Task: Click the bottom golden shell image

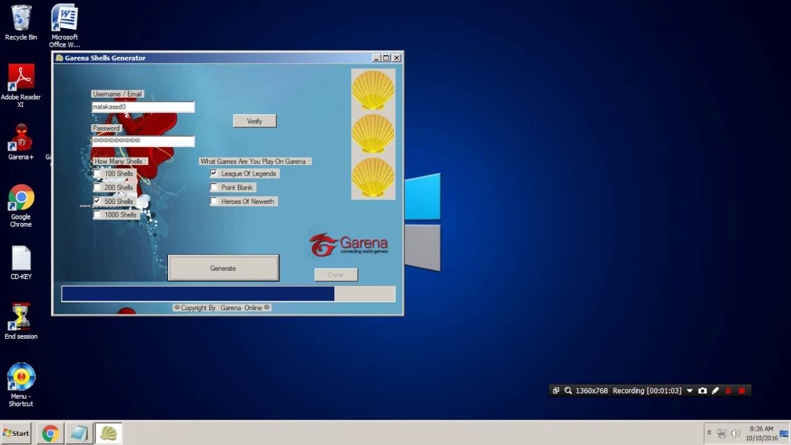Action: click(373, 178)
